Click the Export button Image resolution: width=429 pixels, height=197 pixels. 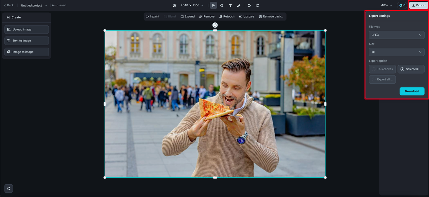click(419, 5)
